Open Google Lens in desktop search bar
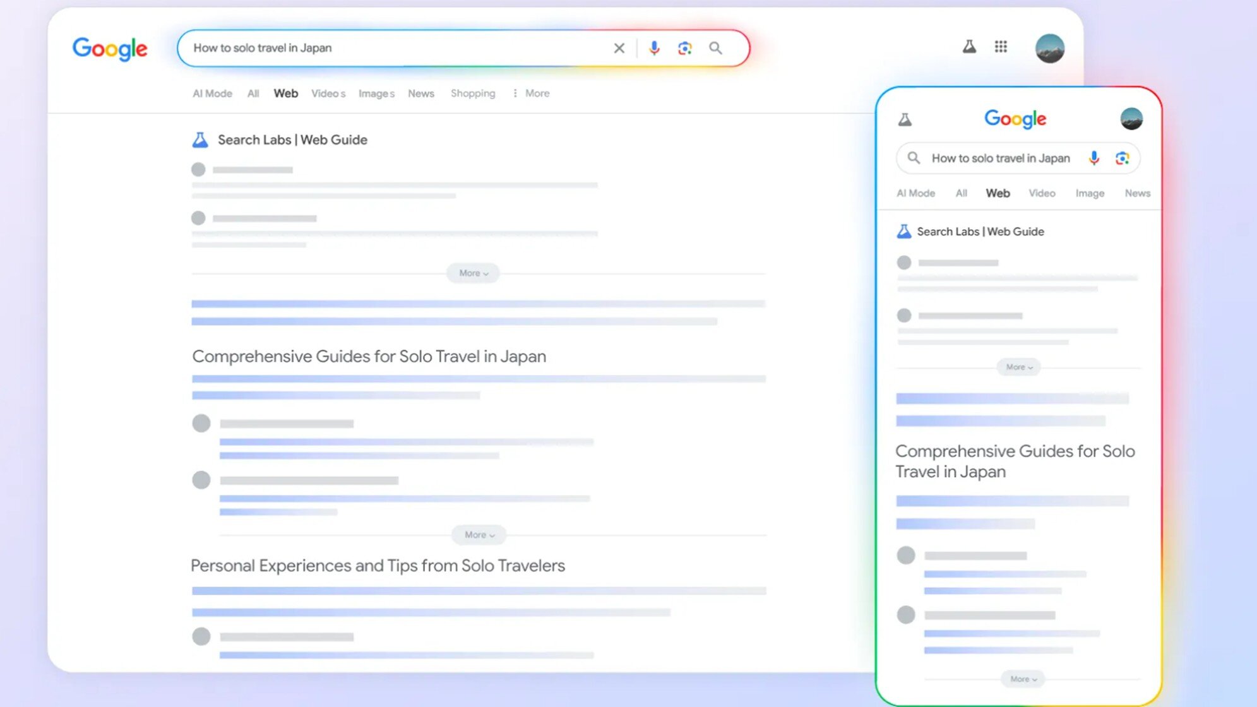The width and height of the screenshot is (1257, 707). 684,48
